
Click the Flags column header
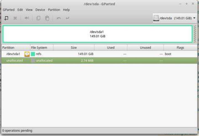point(180,48)
